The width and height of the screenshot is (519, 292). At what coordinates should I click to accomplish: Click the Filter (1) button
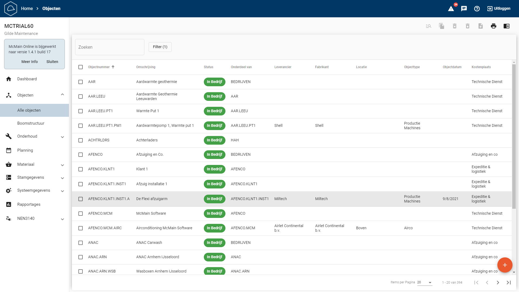click(x=160, y=47)
